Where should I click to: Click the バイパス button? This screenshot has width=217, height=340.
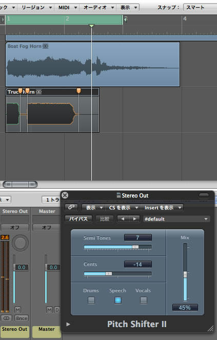click(78, 219)
